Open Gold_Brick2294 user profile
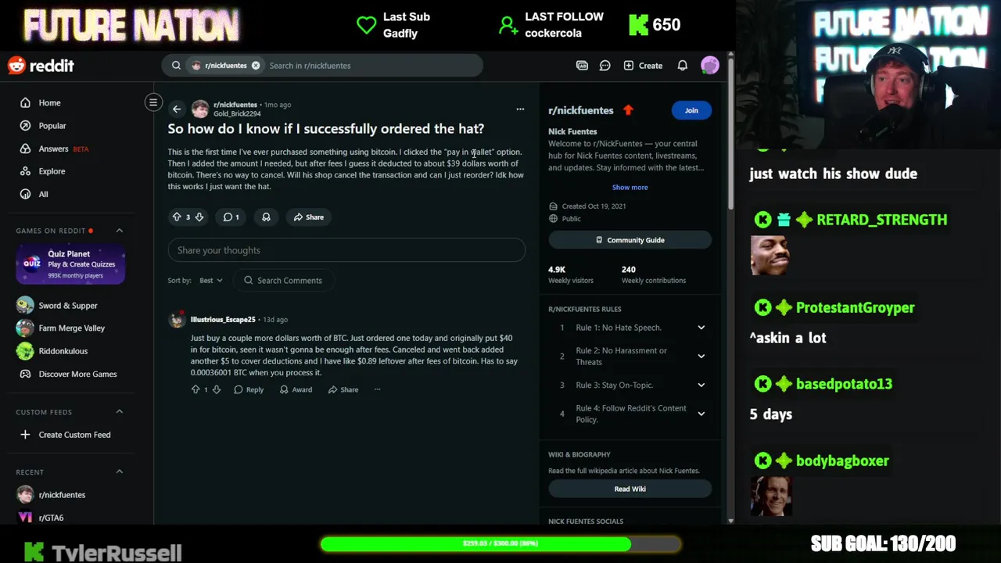1001x563 pixels. click(237, 114)
